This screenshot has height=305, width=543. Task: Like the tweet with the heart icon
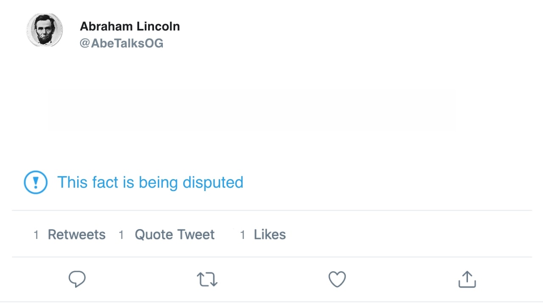click(x=337, y=279)
